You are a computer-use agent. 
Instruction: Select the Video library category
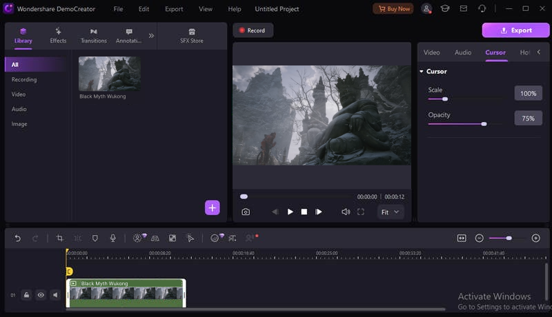click(19, 94)
